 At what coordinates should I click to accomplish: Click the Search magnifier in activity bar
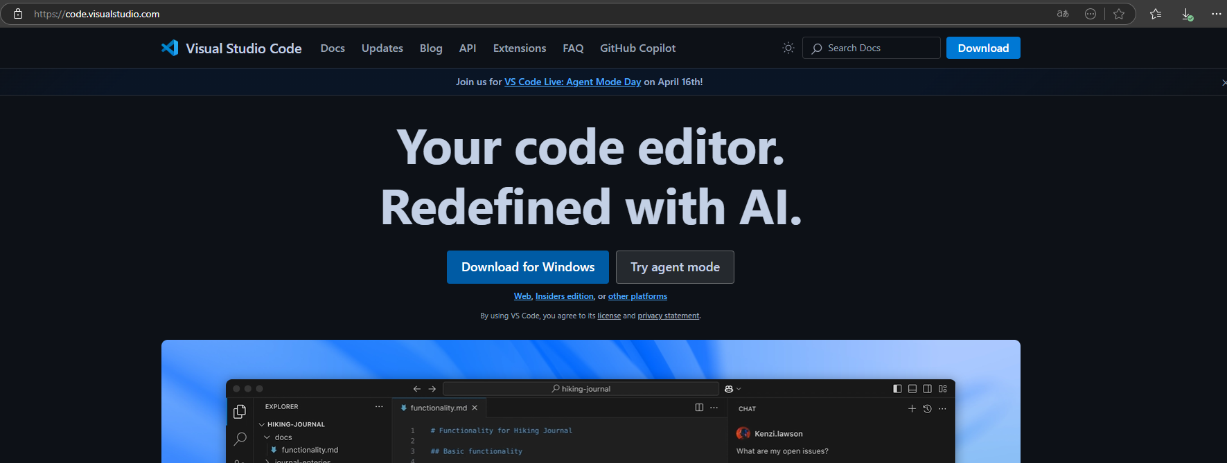pyautogui.click(x=240, y=439)
